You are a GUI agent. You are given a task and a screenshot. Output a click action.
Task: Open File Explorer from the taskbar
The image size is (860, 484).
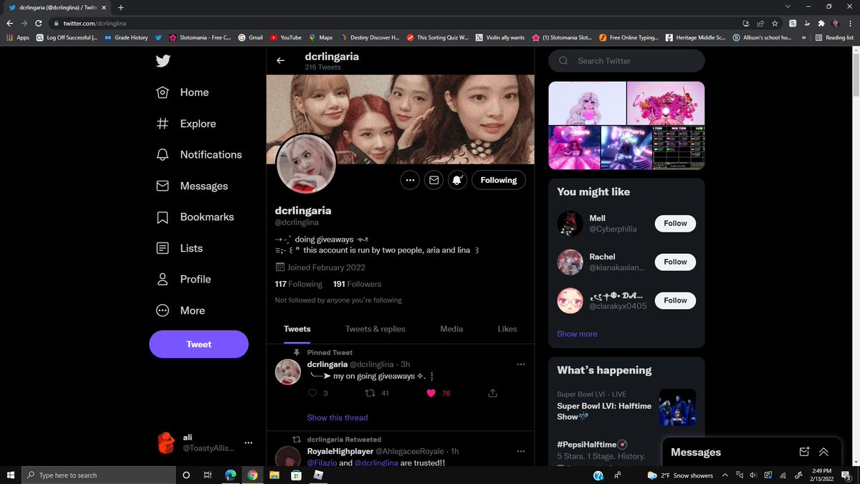[274, 475]
